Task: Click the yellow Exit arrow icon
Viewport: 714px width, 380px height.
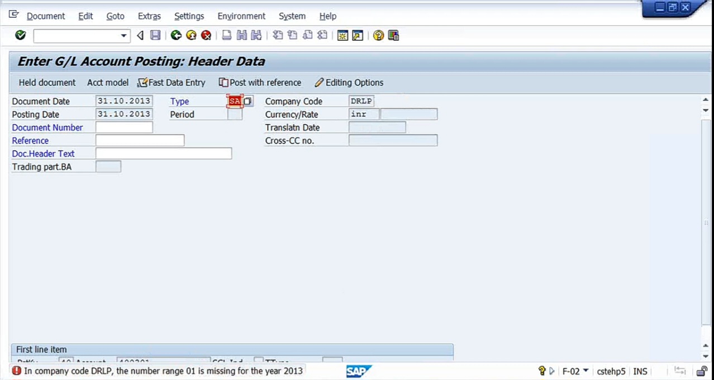Action: pos(191,36)
